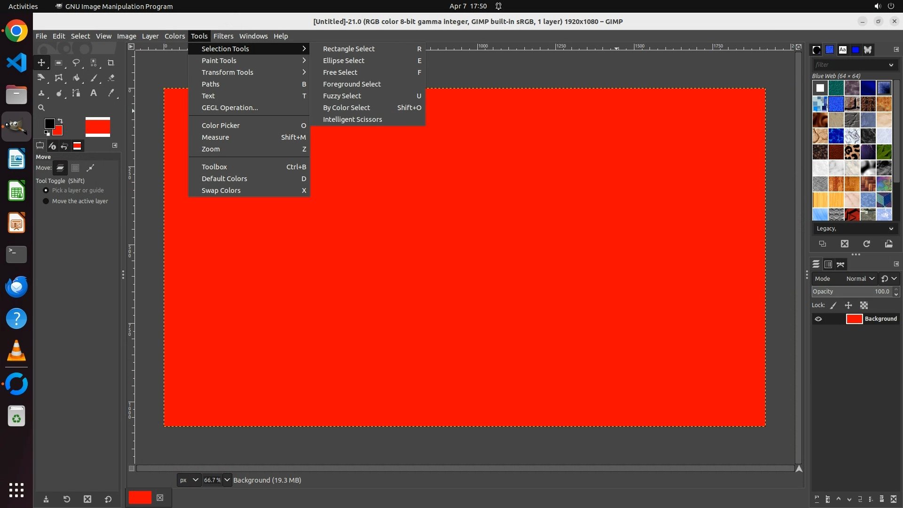Select the Zoom magnifier tool
The image size is (903, 508).
(x=41, y=108)
